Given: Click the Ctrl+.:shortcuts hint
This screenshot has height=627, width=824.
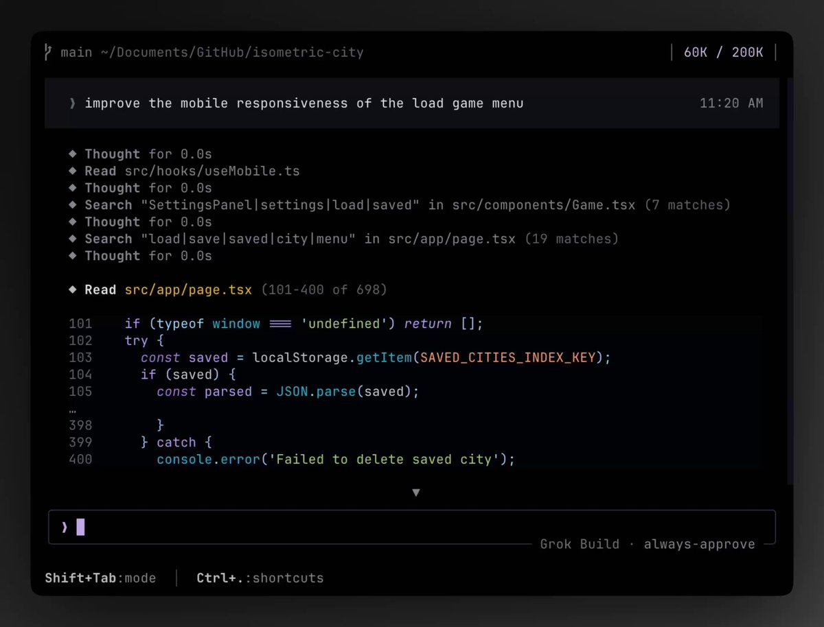Looking at the screenshot, I should pyautogui.click(x=260, y=578).
